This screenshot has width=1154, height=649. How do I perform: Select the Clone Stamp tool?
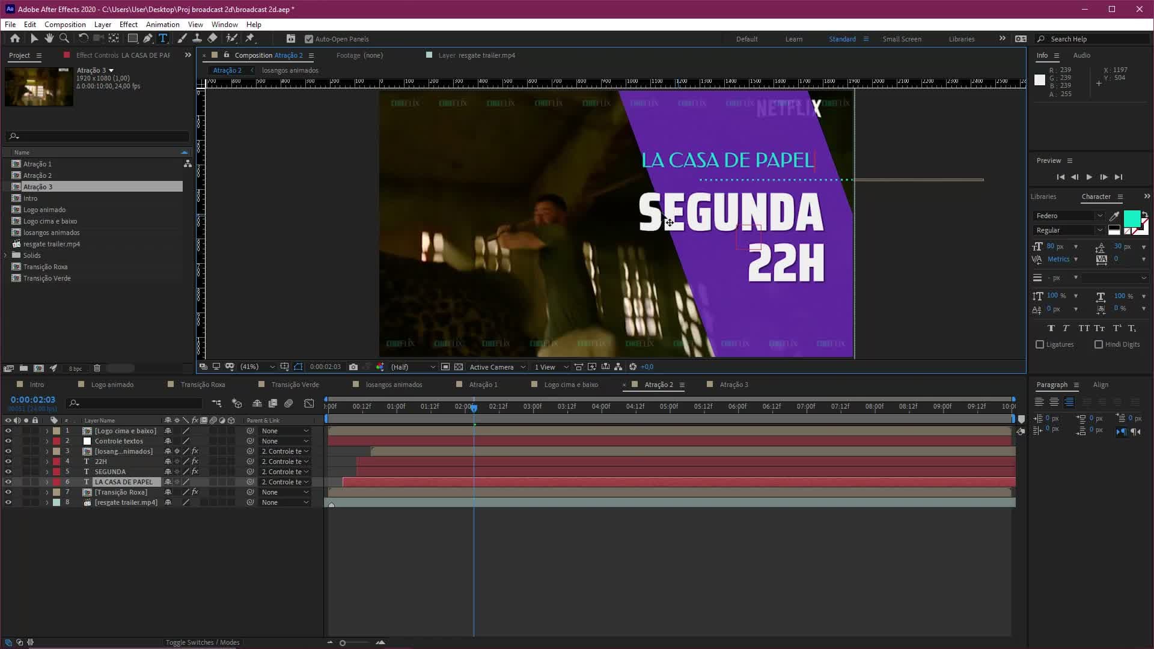(x=197, y=38)
